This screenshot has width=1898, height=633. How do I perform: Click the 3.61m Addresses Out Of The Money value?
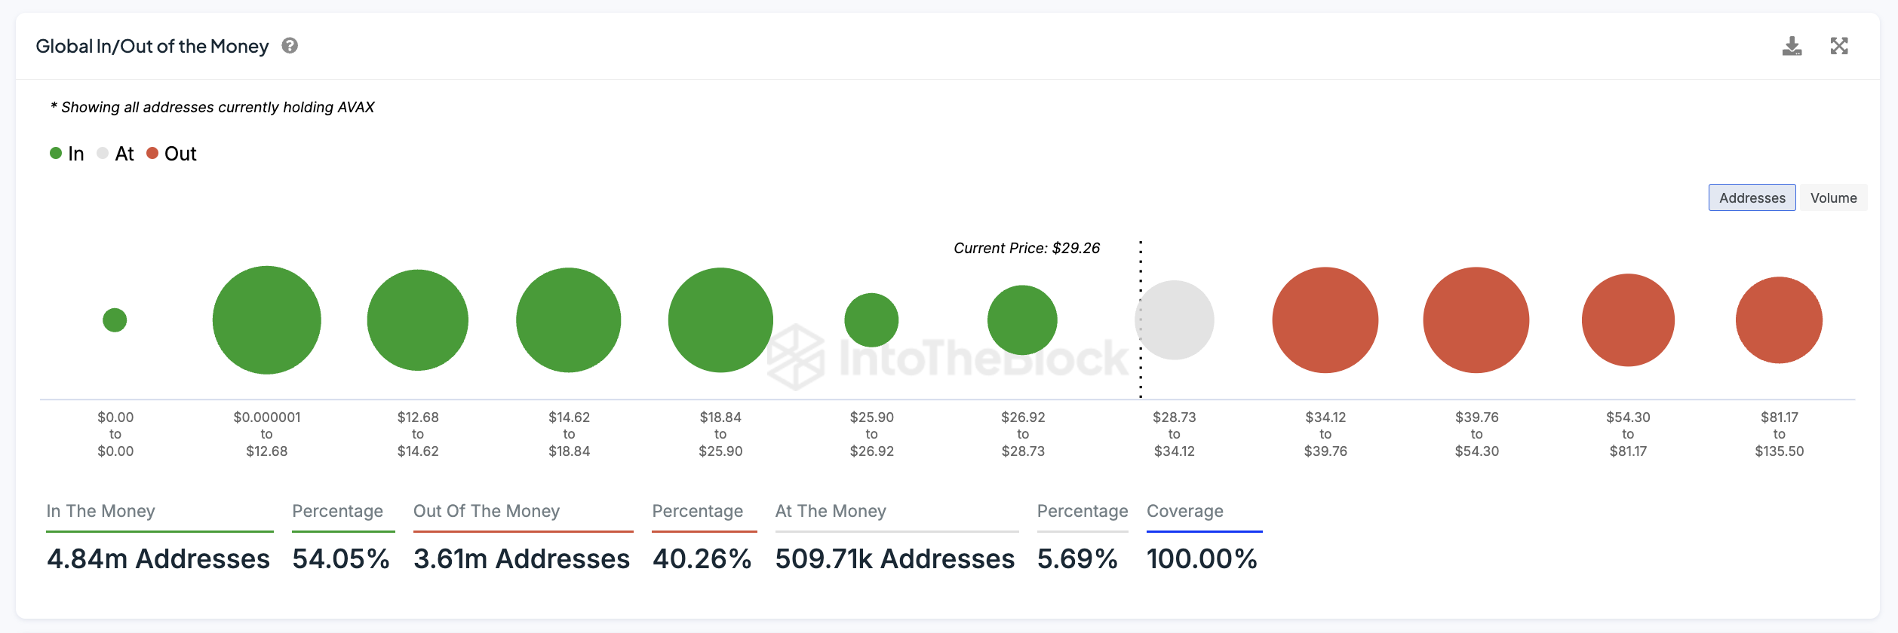[x=521, y=558]
